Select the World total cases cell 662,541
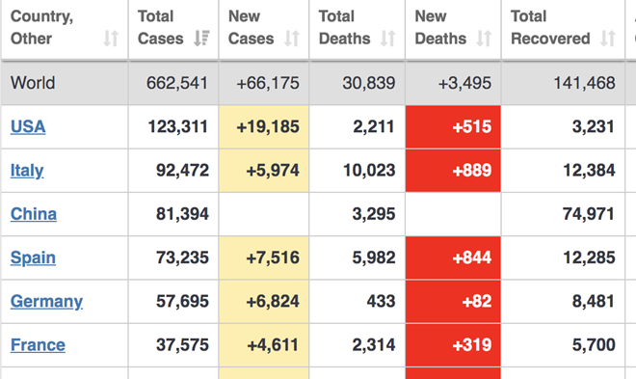636x379 pixels. pos(177,83)
